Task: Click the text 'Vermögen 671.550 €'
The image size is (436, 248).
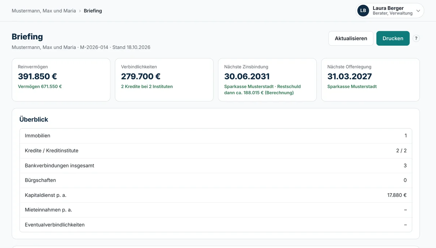Action: coord(40,87)
